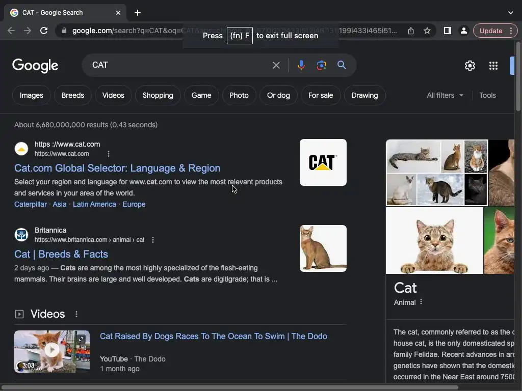Open the browser side panel icon
522x391 pixels.
pos(448,31)
